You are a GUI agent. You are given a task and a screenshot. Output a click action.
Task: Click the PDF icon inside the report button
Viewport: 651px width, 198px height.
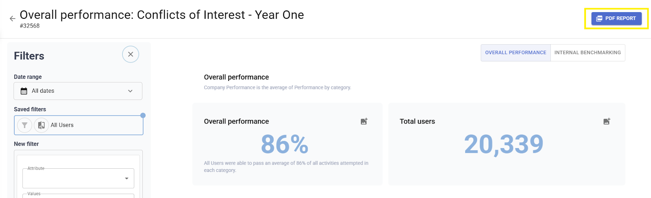click(x=599, y=18)
